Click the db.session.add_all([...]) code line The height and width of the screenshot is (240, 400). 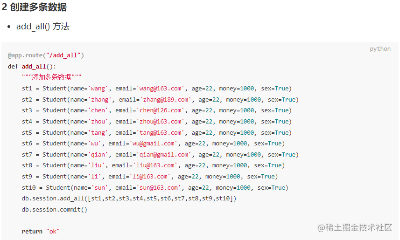tap(129, 199)
